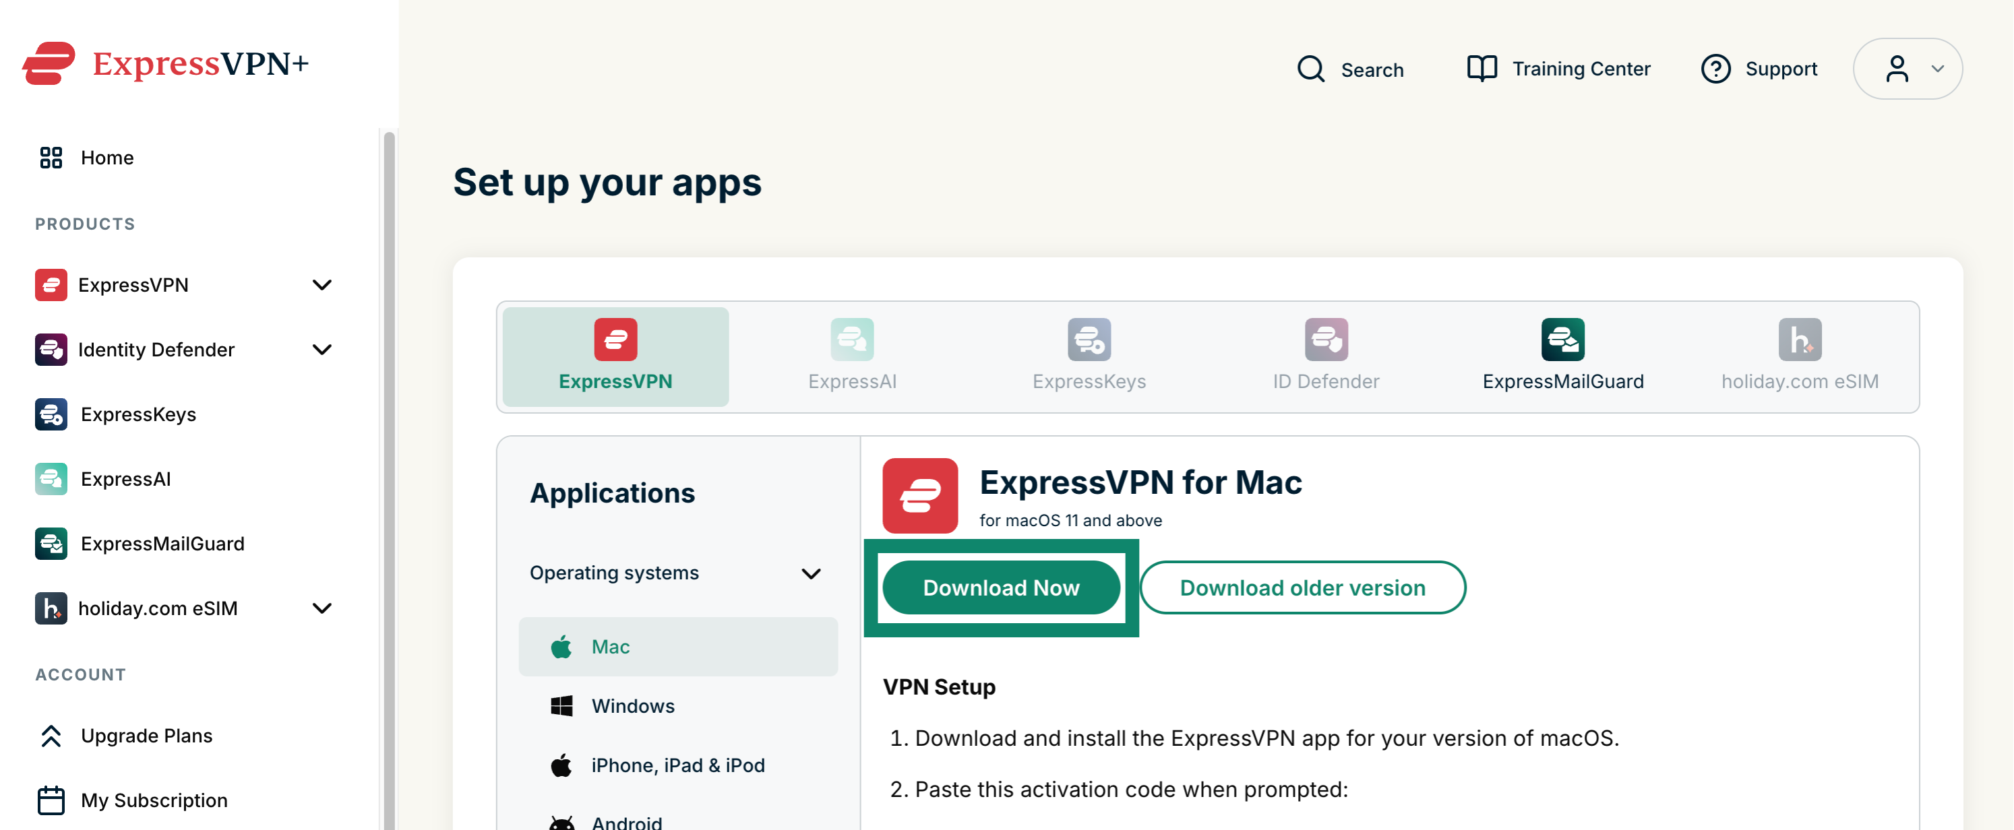Click the Download Now button
The height and width of the screenshot is (830, 2014).
(x=1001, y=587)
